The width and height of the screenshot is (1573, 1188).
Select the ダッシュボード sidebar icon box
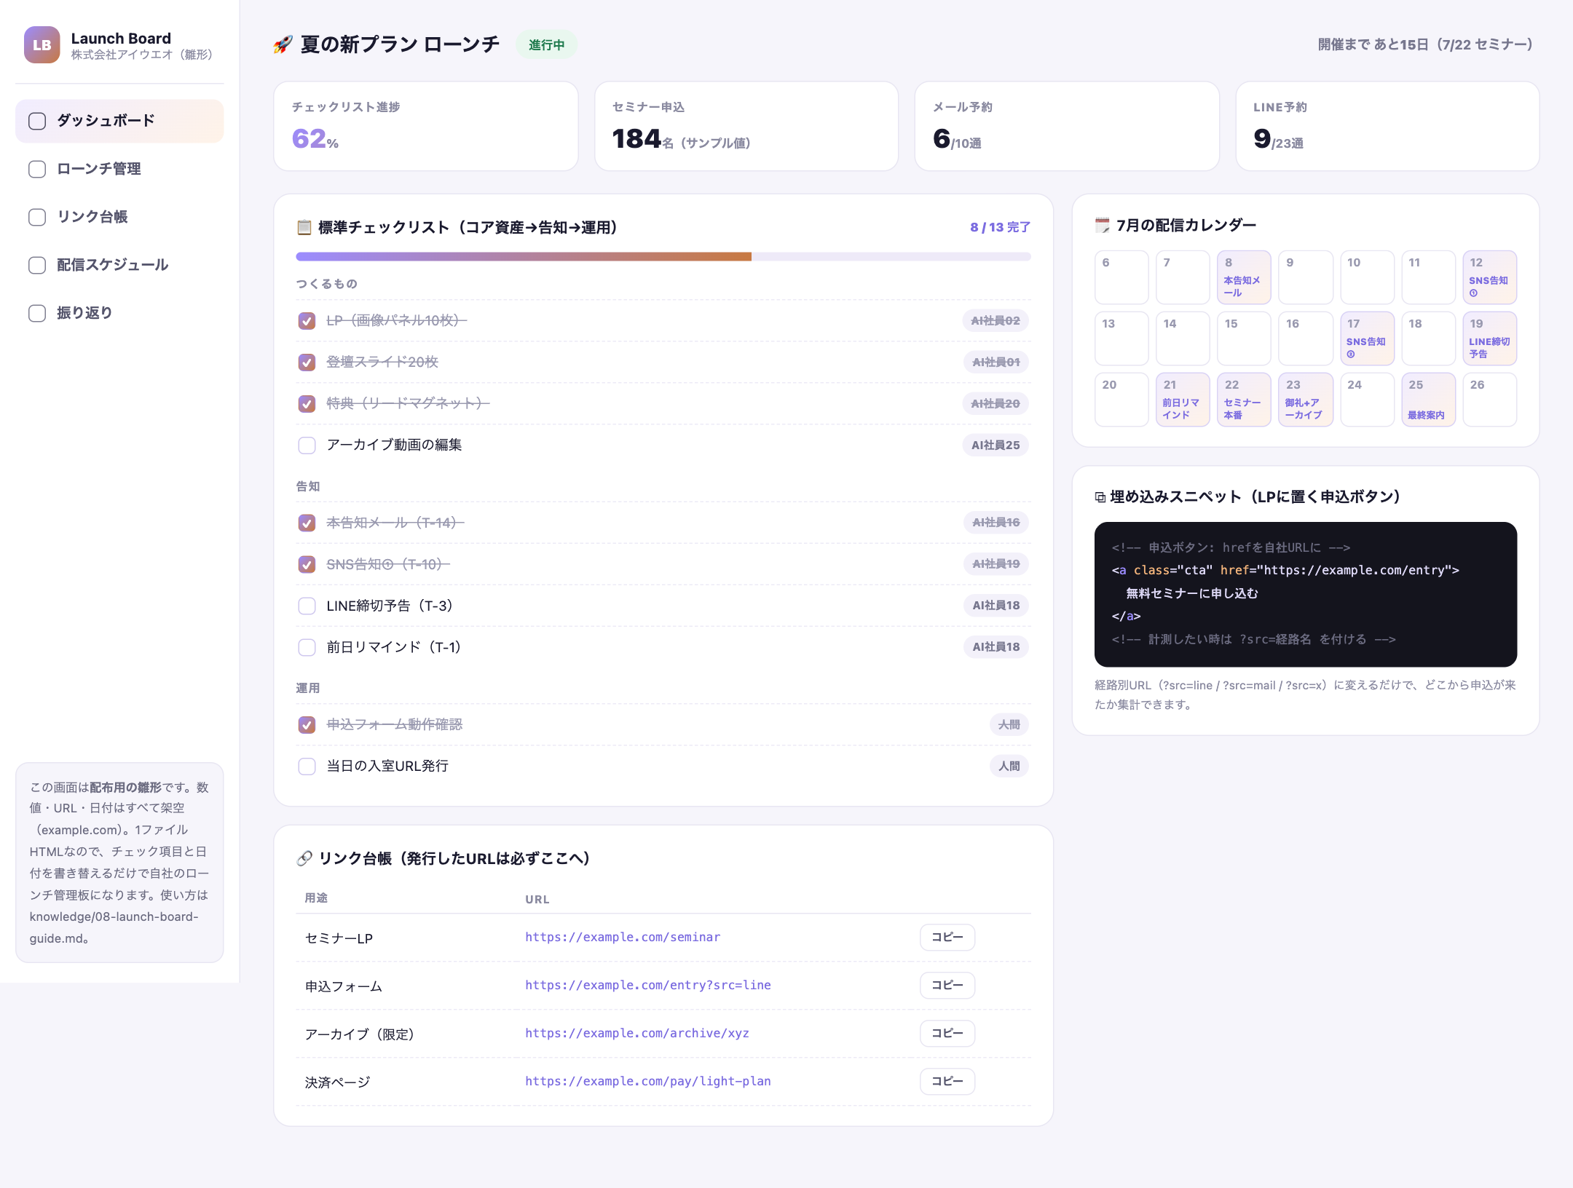pos(37,121)
